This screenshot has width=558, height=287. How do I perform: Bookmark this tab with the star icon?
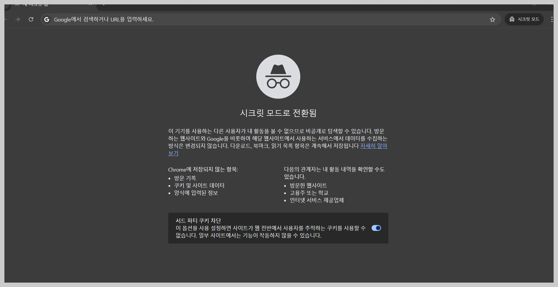[x=492, y=19]
